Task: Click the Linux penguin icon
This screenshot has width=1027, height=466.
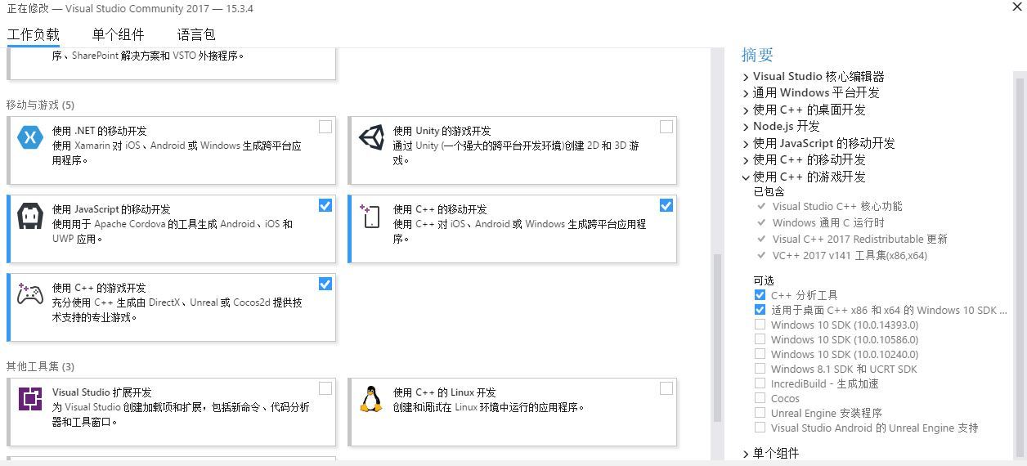Action: click(371, 399)
